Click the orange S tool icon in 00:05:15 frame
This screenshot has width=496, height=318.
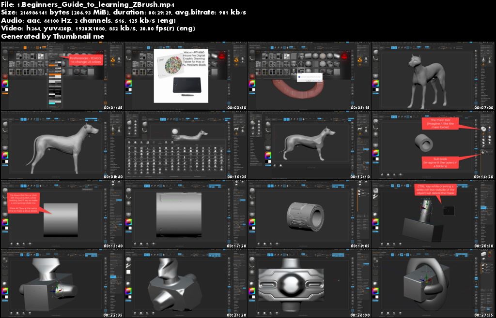pyautogui.click(x=360, y=60)
